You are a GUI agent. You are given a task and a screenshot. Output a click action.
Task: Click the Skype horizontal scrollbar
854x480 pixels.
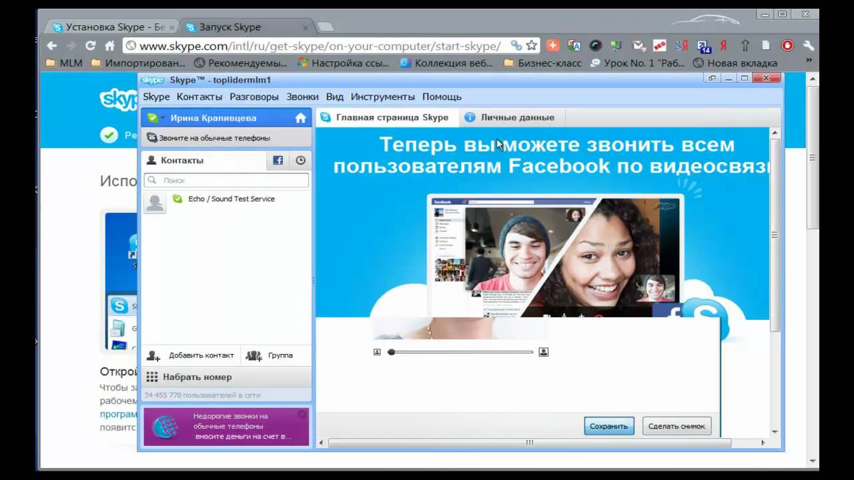click(x=530, y=443)
